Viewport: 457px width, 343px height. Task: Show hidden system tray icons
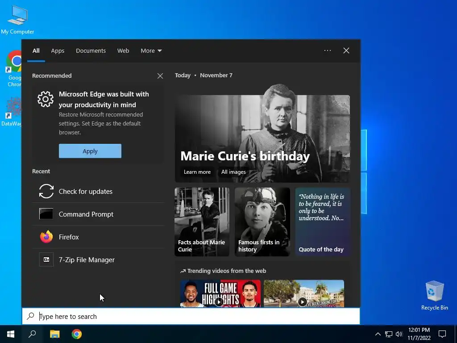(378, 334)
